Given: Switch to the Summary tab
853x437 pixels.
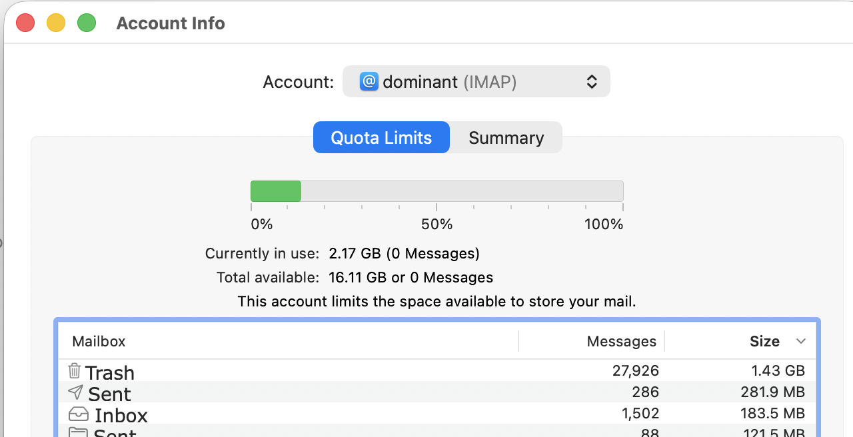Looking at the screenshot, I should [506, 138].
